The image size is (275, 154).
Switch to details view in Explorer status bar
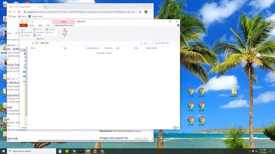[x=174, y=127]
